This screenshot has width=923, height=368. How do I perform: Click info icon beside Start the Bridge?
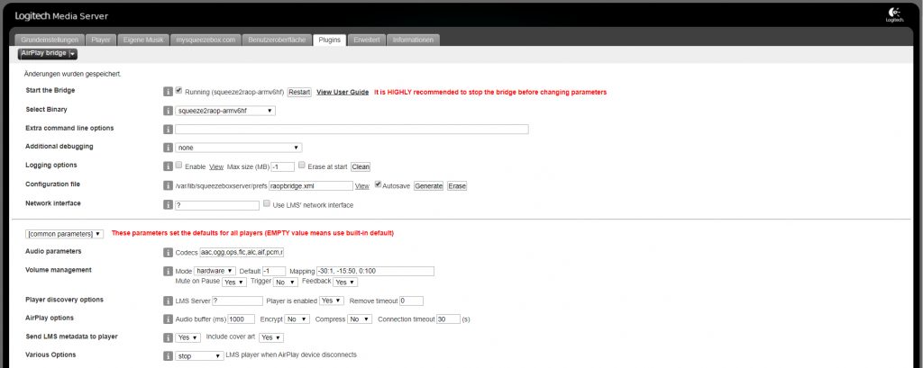coord(168,92)
